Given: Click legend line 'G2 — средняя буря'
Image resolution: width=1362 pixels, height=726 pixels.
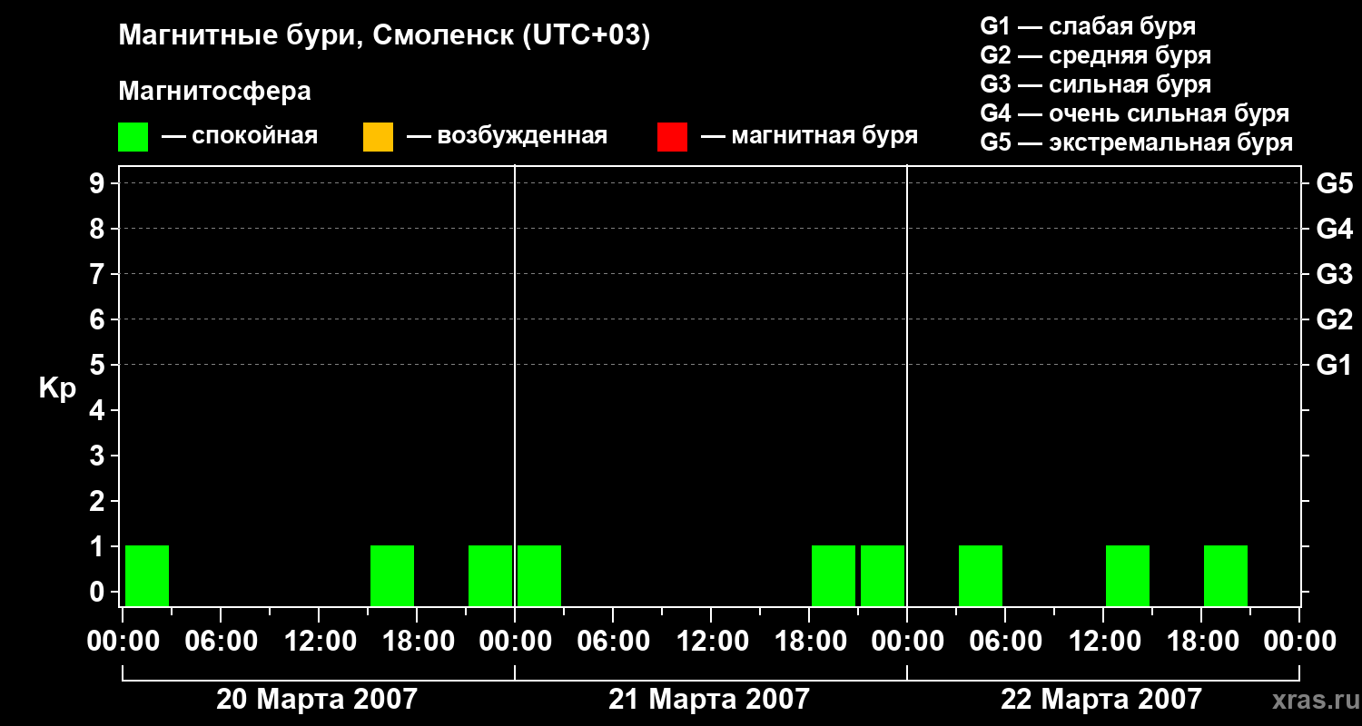Looking at the screenshot, I should pos(1096,55).
